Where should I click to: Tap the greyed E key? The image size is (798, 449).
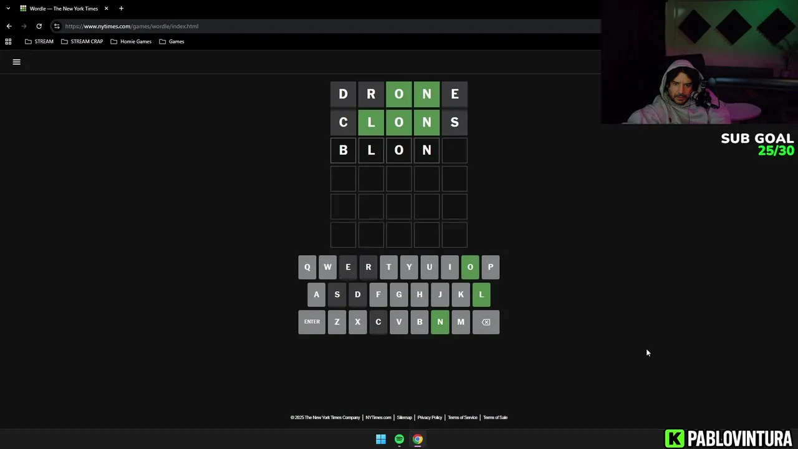coord(348,267)
